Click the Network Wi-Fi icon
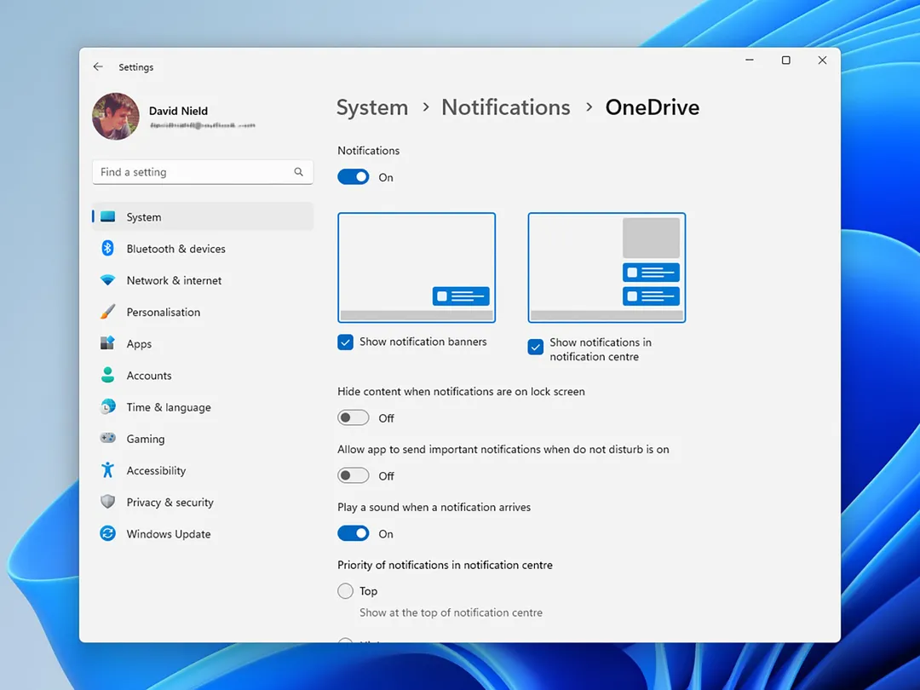920x690 pixels. click(107, 280)
